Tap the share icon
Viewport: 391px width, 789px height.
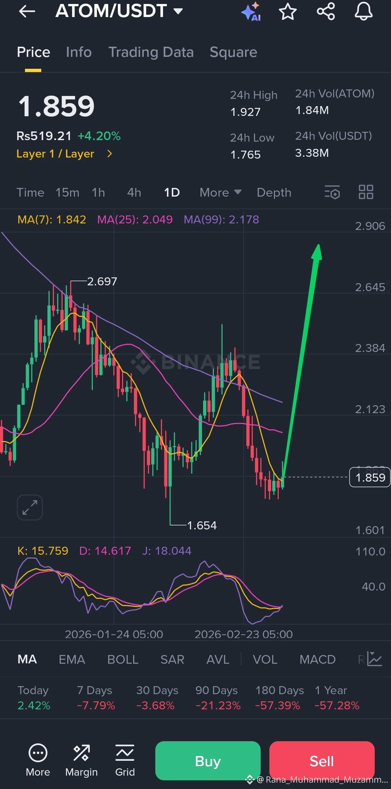tap(326, 11)
